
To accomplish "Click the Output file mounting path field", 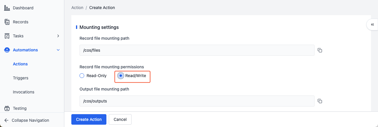I will pos(197,101).
